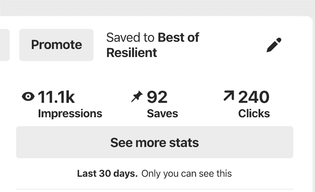Click the divider line below the stats note
Viewport: 315px width, 192px height.
coord(155,189)
